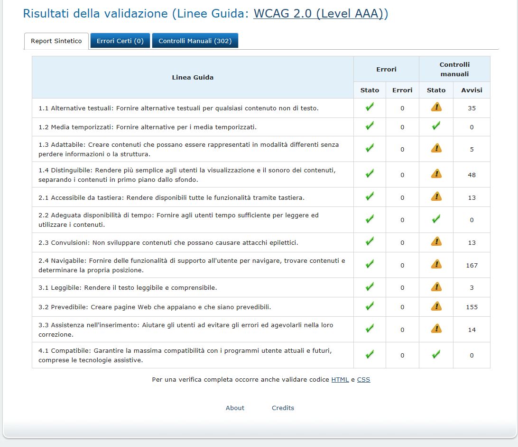This screenshot has width=518, height=447.
Task: Click warning icon for 3.3 Assistenza nell'inserimento
Action: (436, 329)
